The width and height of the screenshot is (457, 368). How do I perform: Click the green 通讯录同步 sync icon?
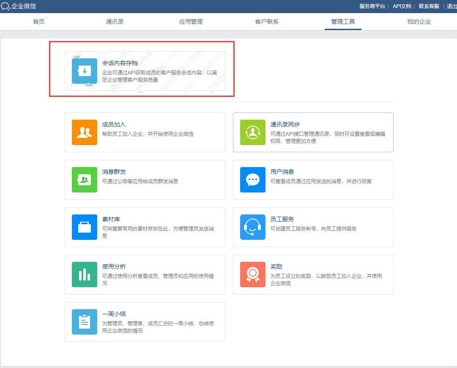click(253, 132)
